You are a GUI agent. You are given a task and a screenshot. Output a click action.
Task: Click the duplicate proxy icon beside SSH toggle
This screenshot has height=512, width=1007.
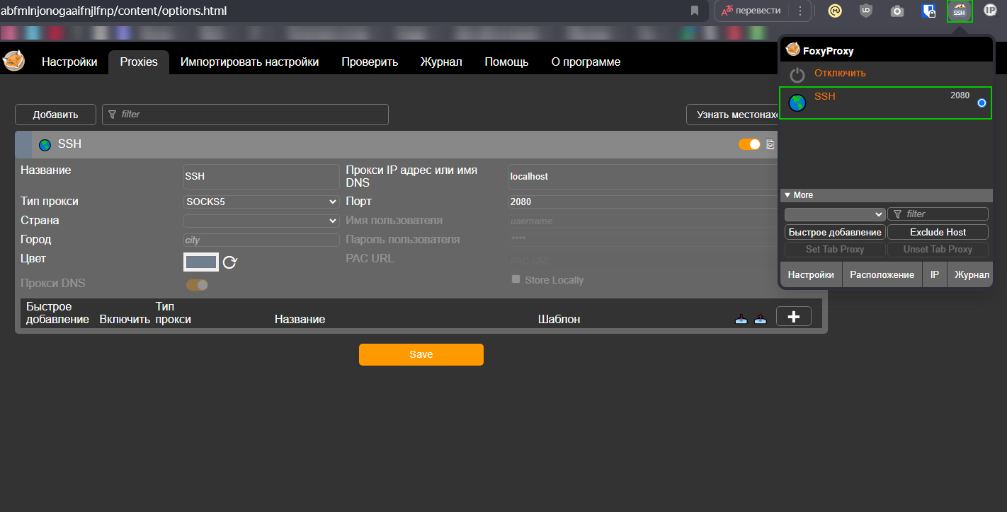[770, 144]
